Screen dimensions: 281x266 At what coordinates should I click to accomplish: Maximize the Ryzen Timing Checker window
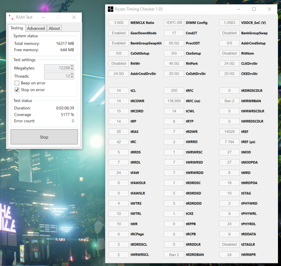coord(254,9)
